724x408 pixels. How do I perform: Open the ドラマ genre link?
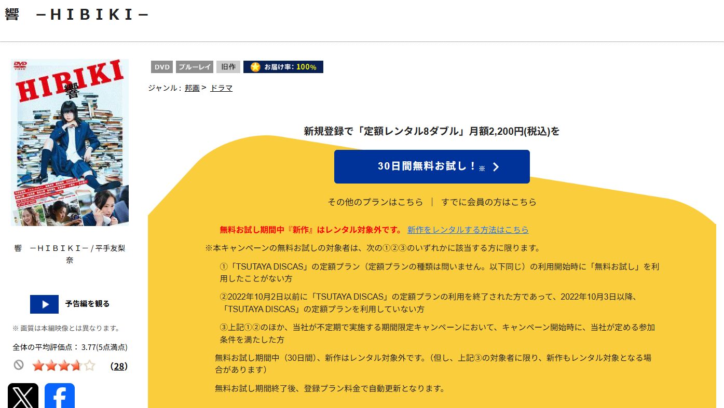(x=222, y=88)
